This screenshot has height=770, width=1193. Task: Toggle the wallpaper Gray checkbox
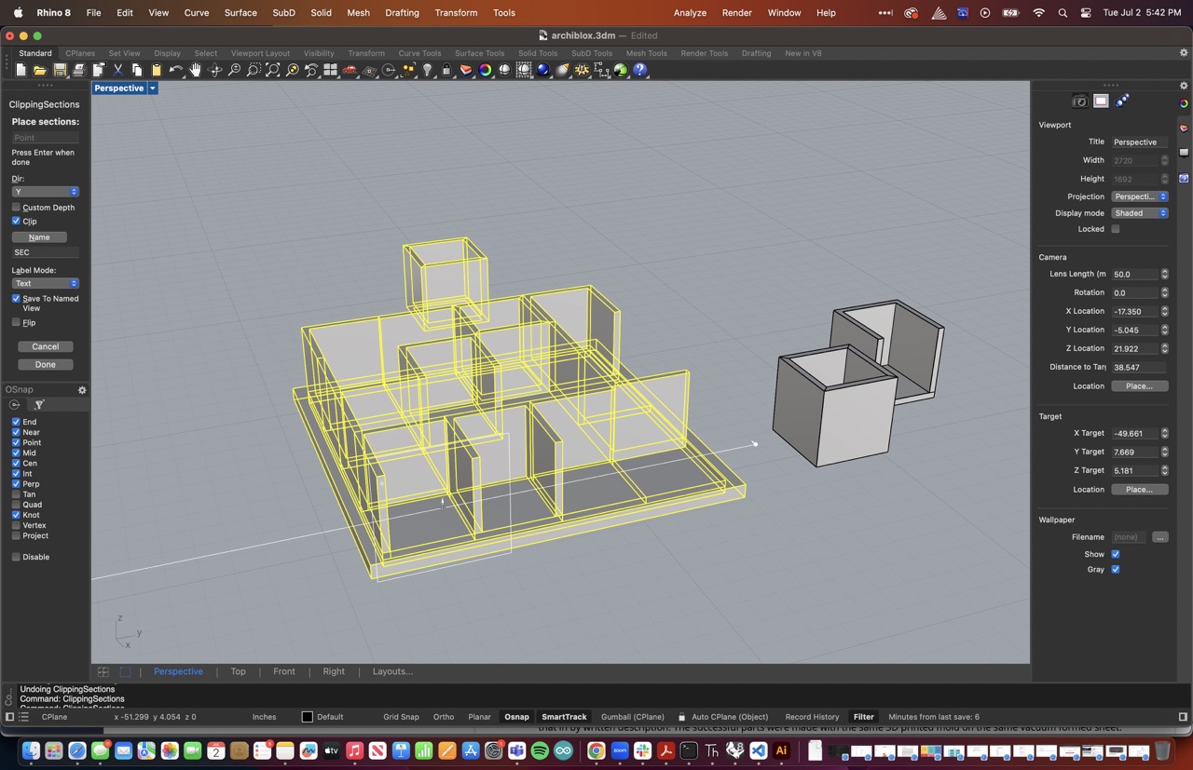pyautogui.click(x=1116, y=570)
